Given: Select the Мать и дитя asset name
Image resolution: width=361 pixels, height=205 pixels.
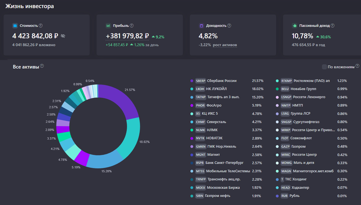Looking at the screenshot, I should tap(304, 163).
